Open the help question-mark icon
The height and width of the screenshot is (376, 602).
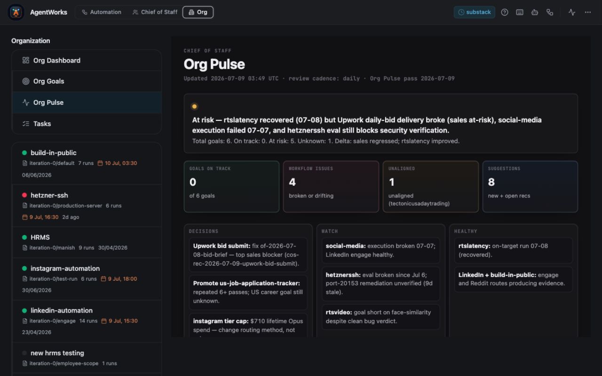pos(505,12)
